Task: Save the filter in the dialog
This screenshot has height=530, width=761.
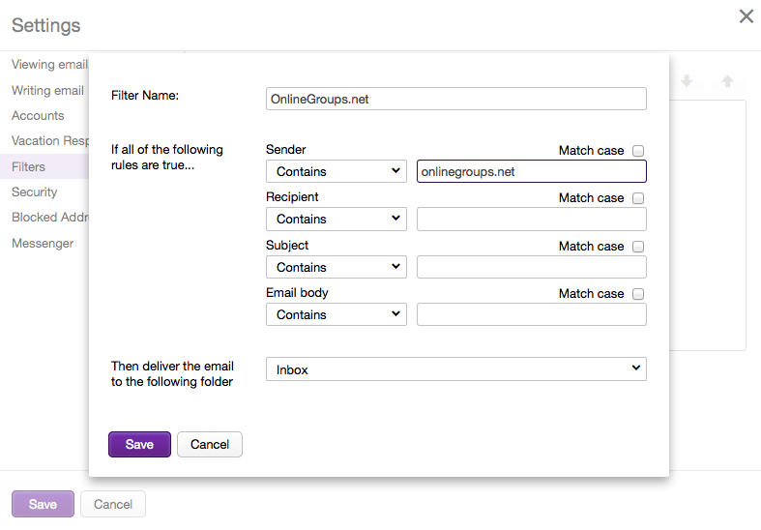Action: pos(139,444)
